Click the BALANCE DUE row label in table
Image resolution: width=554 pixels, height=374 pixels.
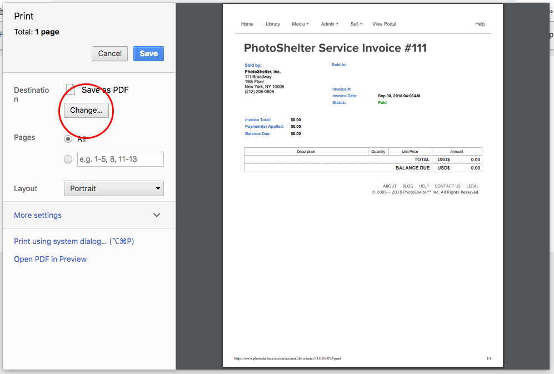coord(413,168)
